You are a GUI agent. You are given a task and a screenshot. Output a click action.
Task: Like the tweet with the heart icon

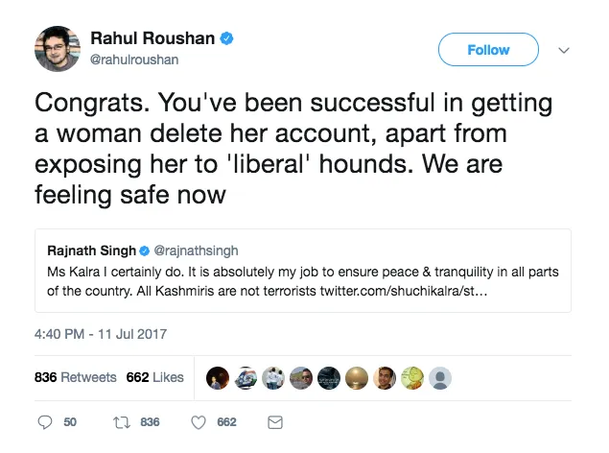199,422
